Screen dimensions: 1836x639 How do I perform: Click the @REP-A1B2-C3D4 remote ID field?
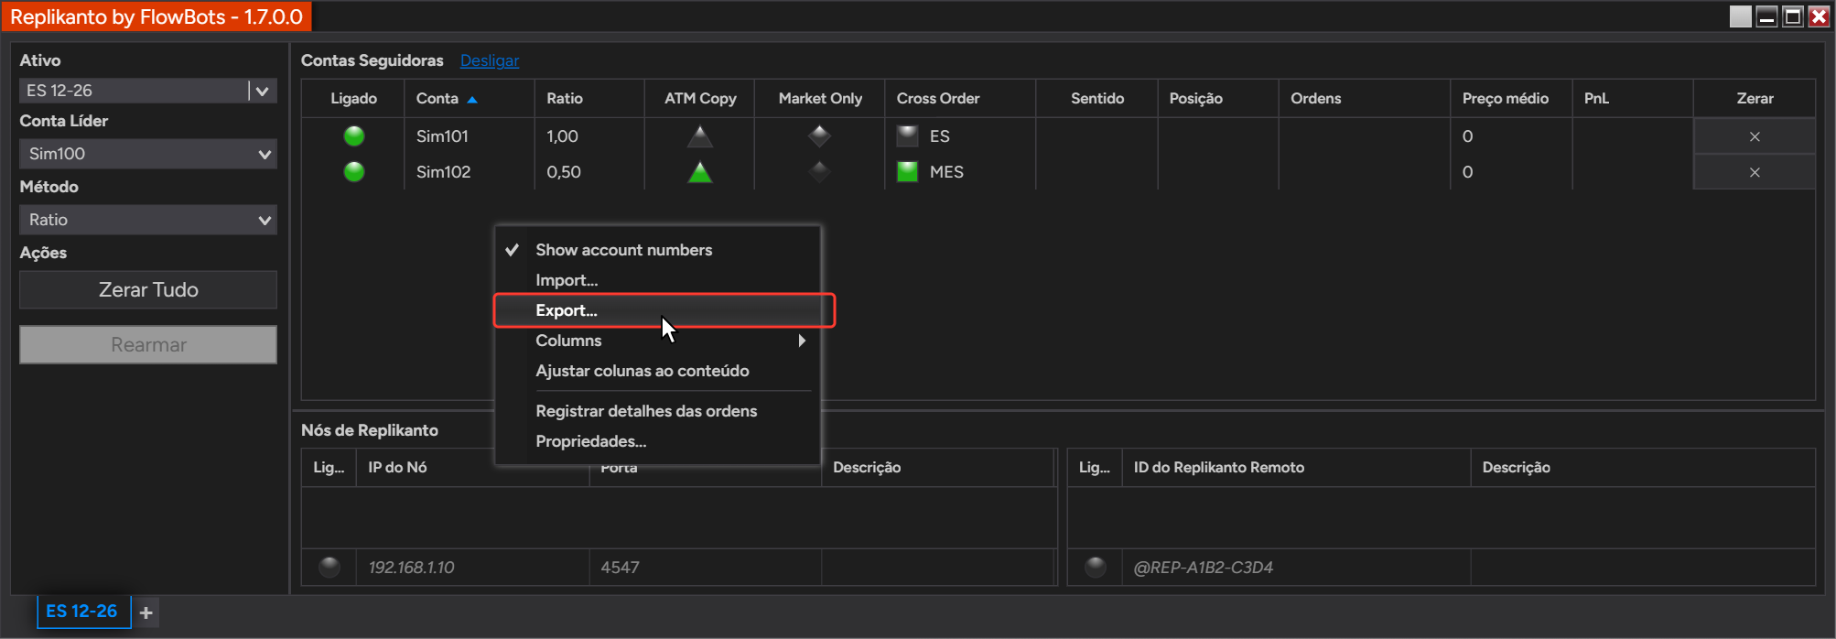point(1297,568)
